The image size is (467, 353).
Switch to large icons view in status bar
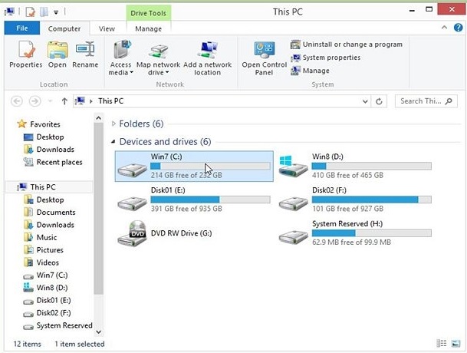pos(456,344)
